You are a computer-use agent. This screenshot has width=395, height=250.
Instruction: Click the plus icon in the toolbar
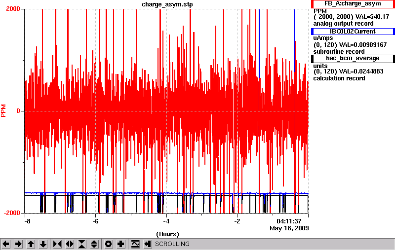(121, 244)
